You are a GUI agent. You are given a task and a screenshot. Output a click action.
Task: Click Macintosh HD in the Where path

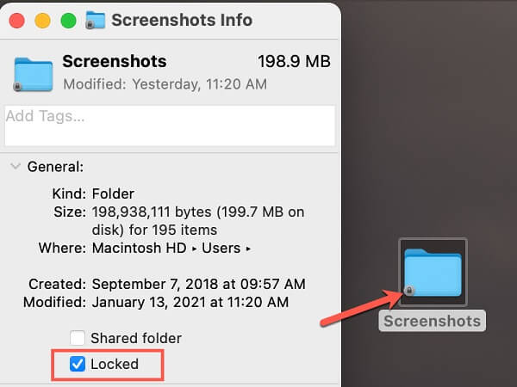click(140, 249)
